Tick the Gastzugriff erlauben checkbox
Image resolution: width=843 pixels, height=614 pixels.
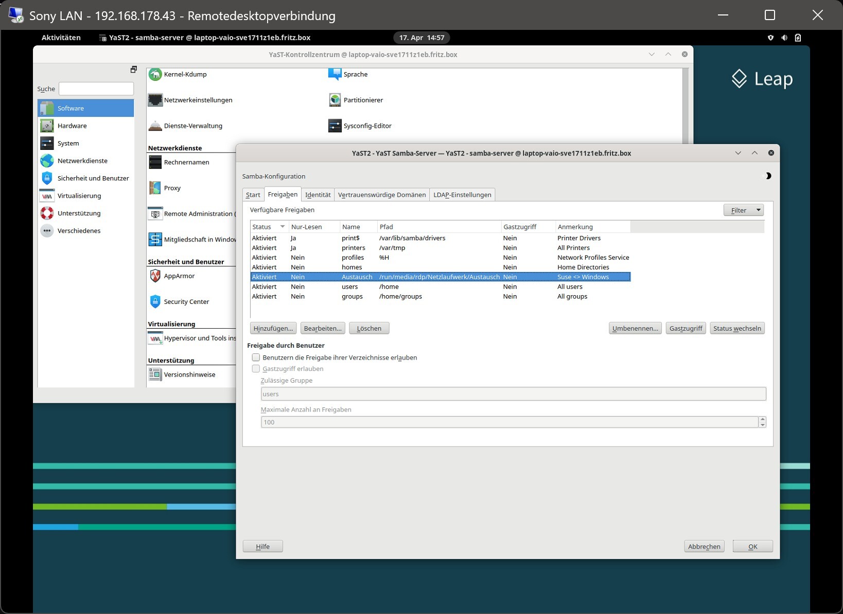coord(256,369)
